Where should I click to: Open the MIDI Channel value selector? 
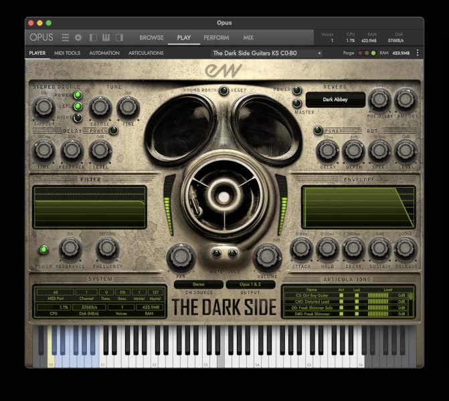[x=86, y=292]
